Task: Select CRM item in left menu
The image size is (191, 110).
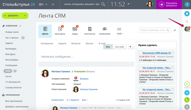Action: pos(8,71)
